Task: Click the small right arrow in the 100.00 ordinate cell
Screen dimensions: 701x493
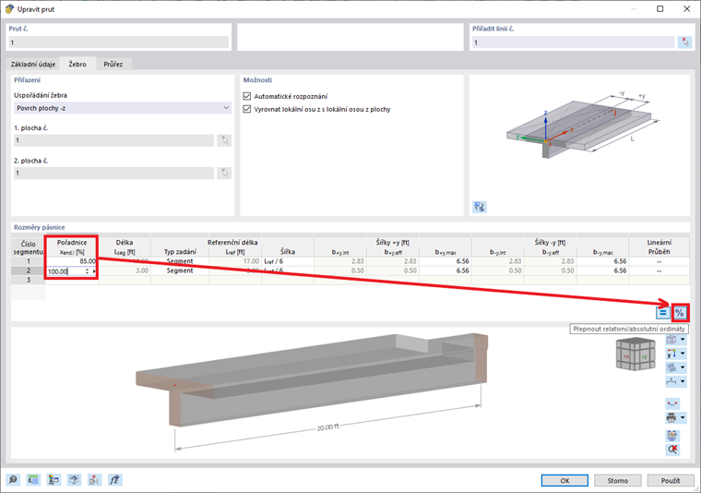Action: 94,271
